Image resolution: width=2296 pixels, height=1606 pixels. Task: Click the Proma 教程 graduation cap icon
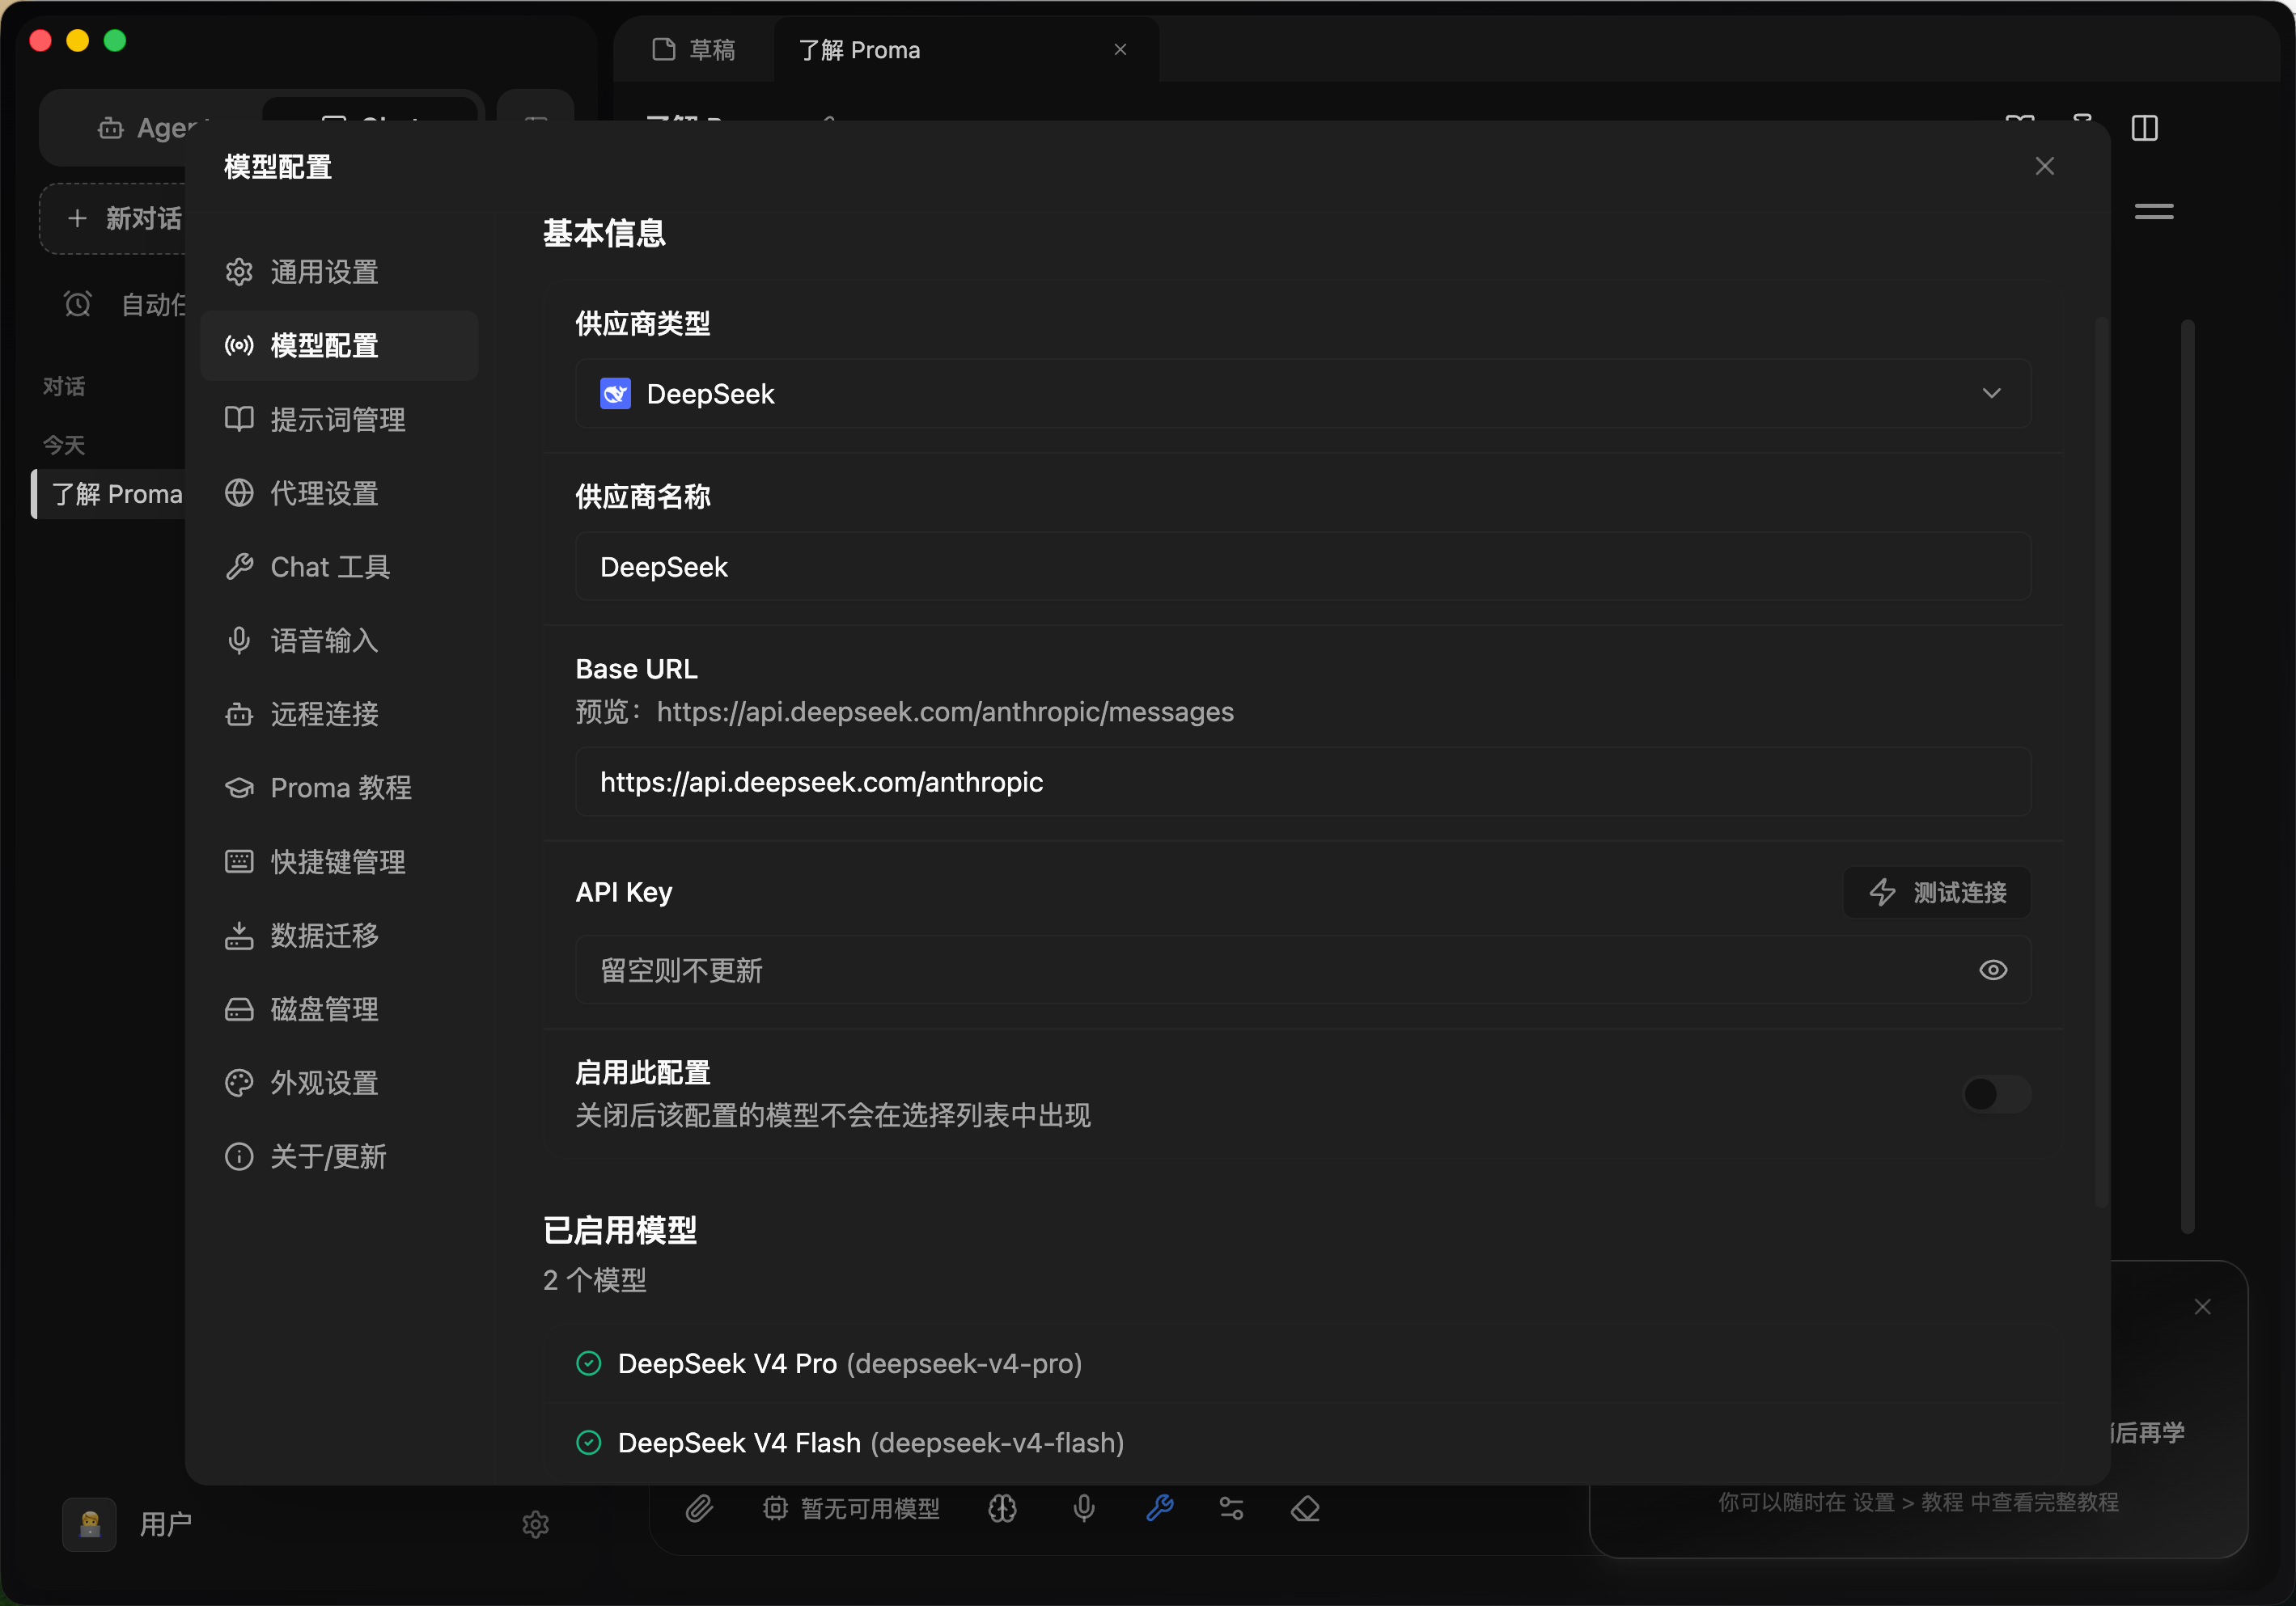click(239, 788)
